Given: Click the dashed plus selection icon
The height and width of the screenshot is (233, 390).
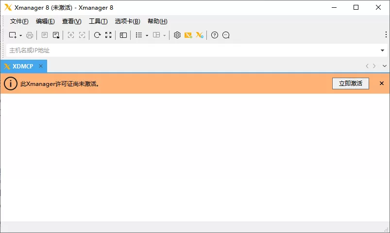Looking at the screenshot, I should [x=71, y=35].
